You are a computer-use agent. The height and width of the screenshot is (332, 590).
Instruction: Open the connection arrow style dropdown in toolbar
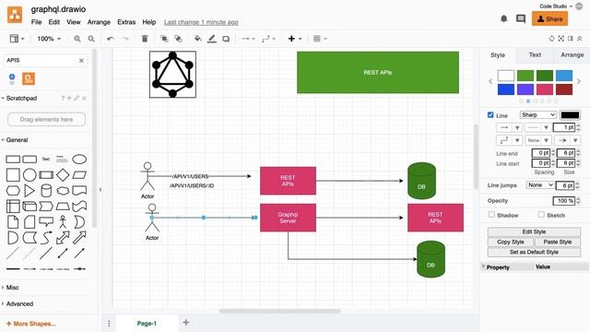pos(248,39)
